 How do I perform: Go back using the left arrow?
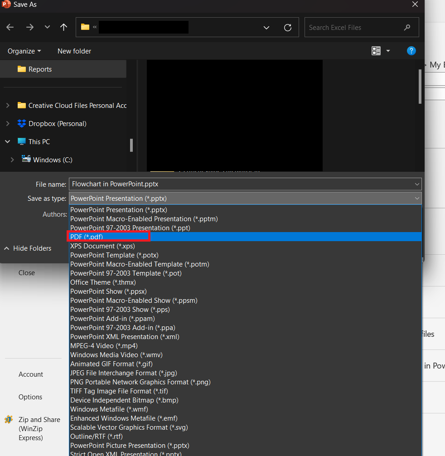point(10,27)
